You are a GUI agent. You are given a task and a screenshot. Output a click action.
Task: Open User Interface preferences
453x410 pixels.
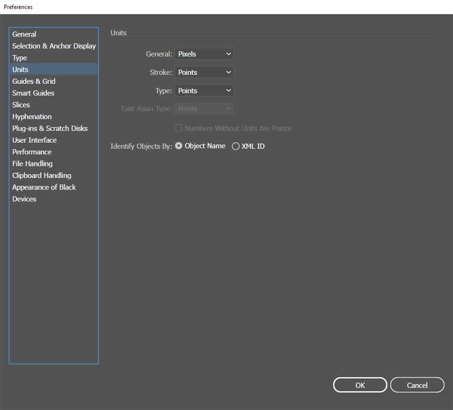[34, 140]
